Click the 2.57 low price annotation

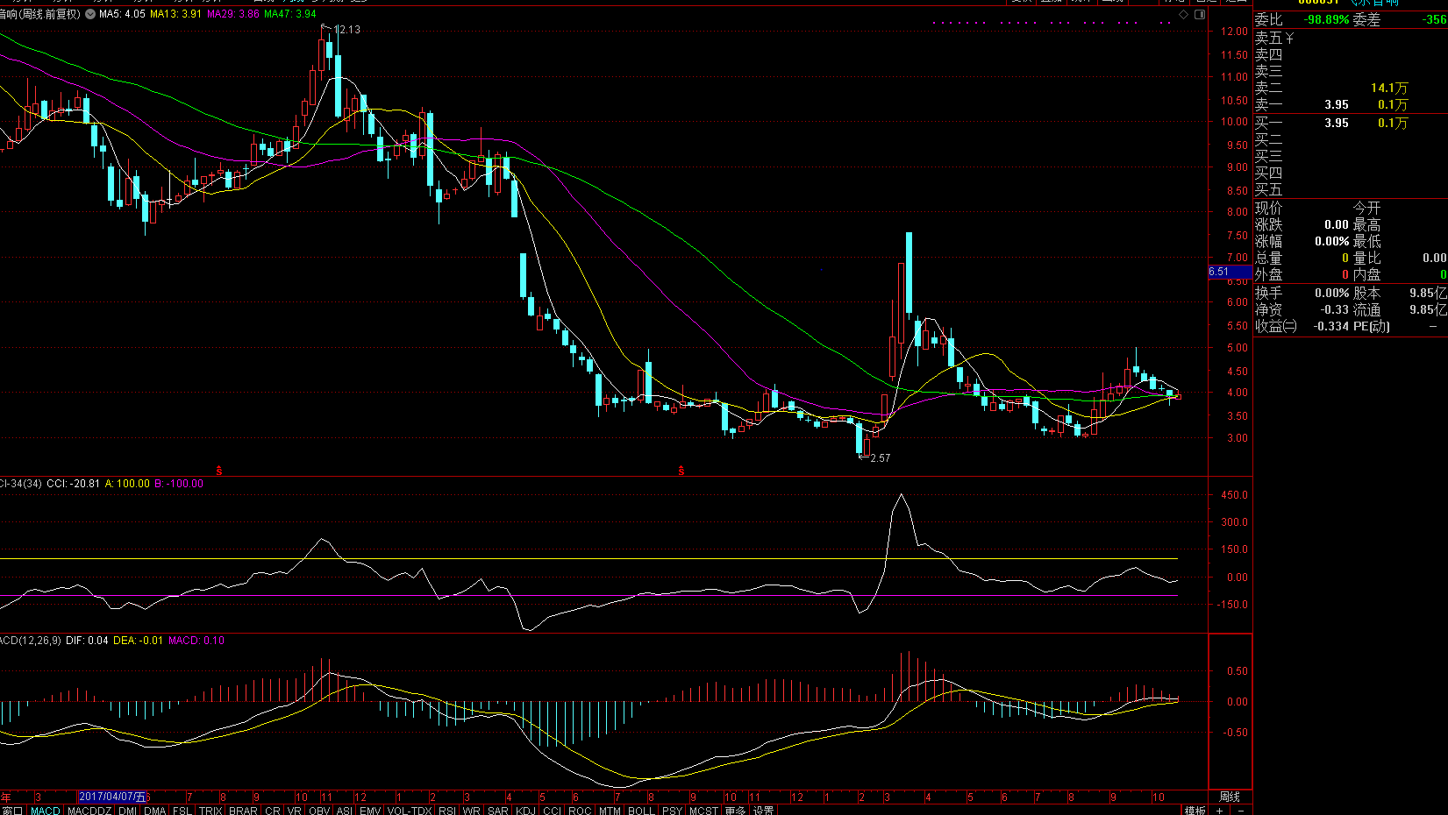click(880, 457)
